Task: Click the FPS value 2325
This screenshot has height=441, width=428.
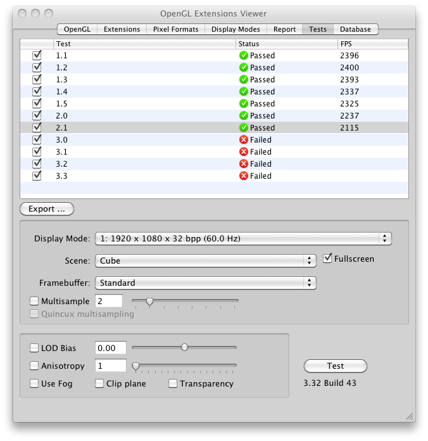Action: 349,103
